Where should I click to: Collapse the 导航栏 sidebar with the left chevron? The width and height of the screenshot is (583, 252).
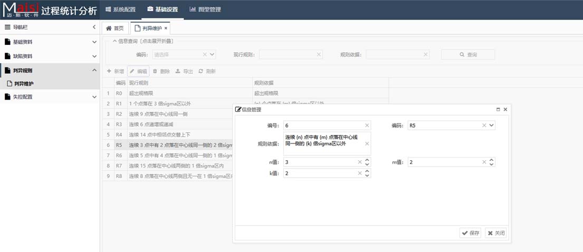pyautogui.click(x=94, y=27)
